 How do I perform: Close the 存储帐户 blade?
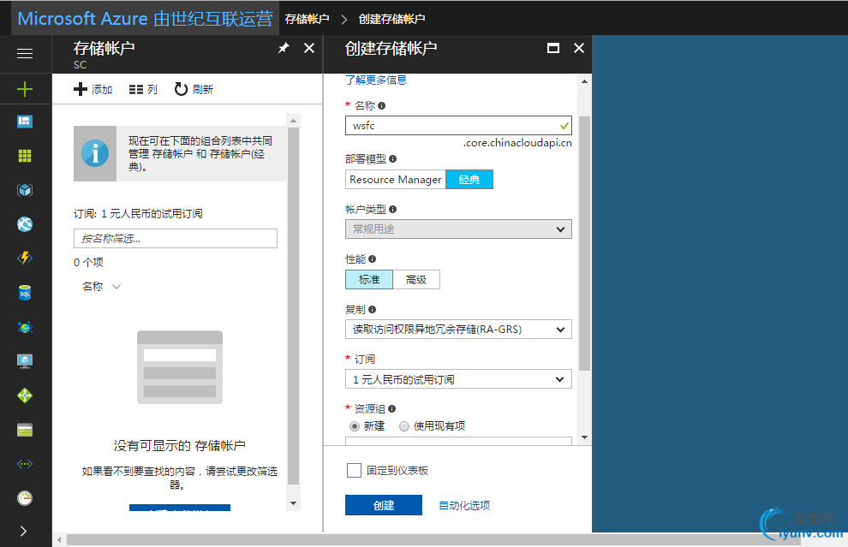tap(309, 48)
